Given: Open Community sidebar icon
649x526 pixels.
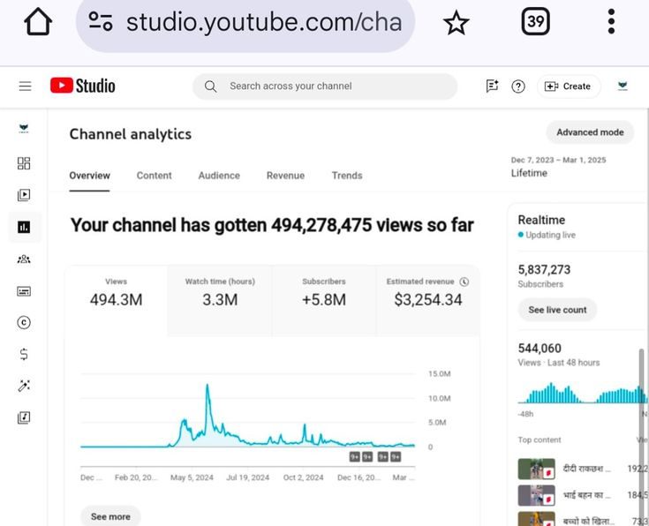Looking at the screenshot, I should pos(24,259).
